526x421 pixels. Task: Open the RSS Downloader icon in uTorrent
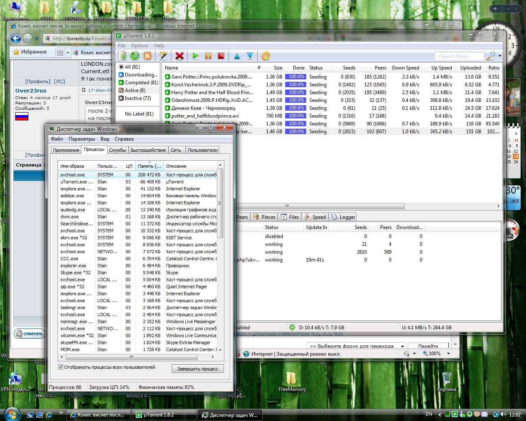[147, 56]
